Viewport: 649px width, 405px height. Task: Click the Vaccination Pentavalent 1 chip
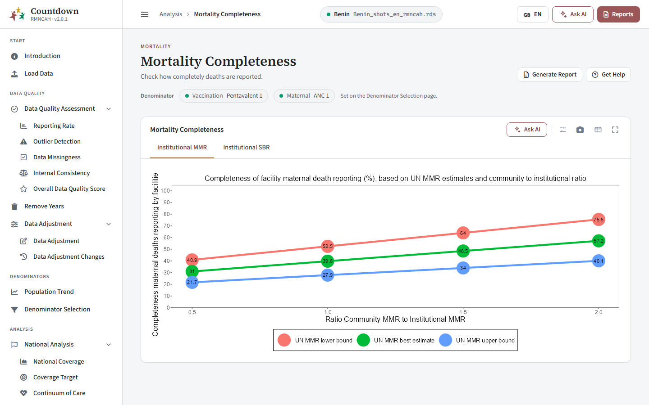[x=224, y=96]
